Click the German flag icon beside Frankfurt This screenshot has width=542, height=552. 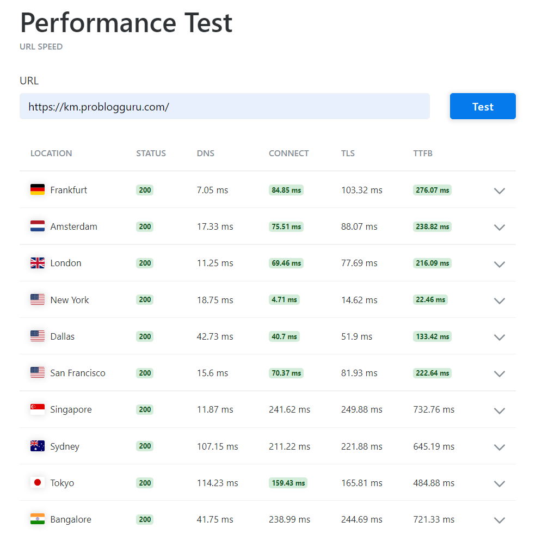tap(38, 190)
